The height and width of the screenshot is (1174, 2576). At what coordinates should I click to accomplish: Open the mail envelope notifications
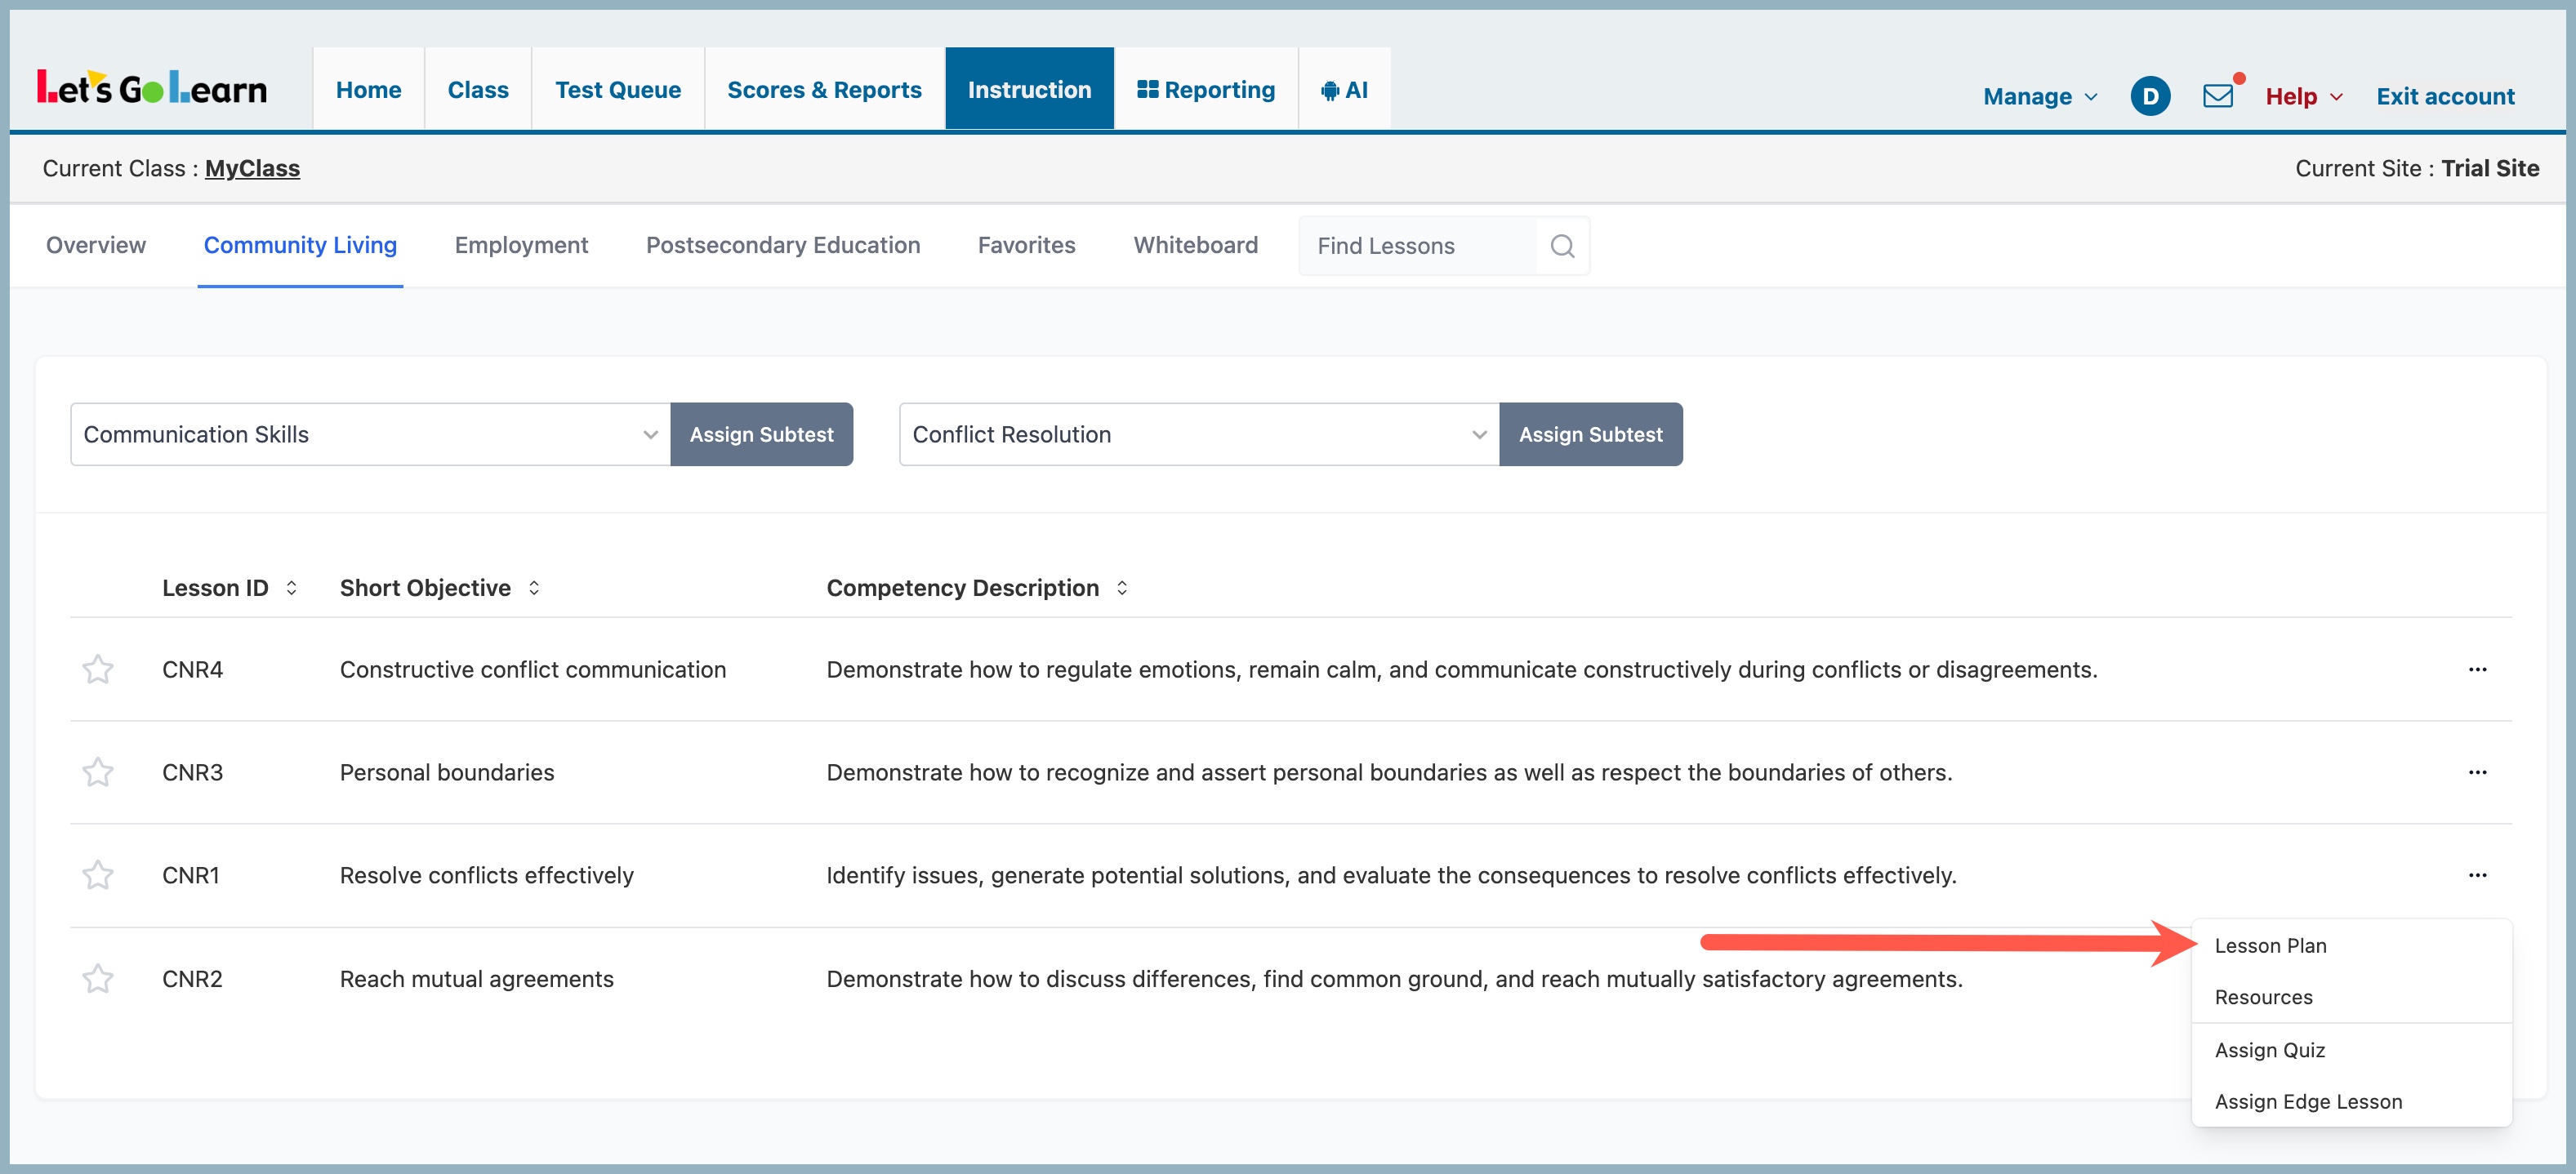coord(2217,96)
